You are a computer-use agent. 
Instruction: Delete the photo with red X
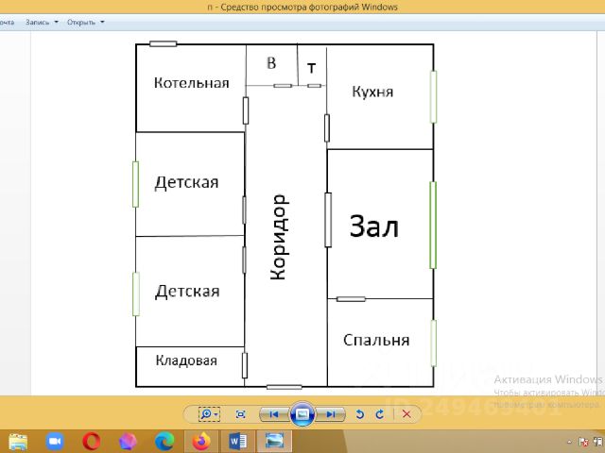coord(406,413)
